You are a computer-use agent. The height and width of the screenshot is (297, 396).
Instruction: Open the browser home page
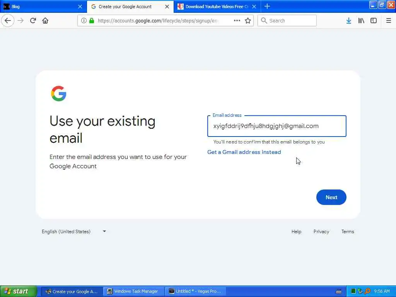click(x=45, y=20)
